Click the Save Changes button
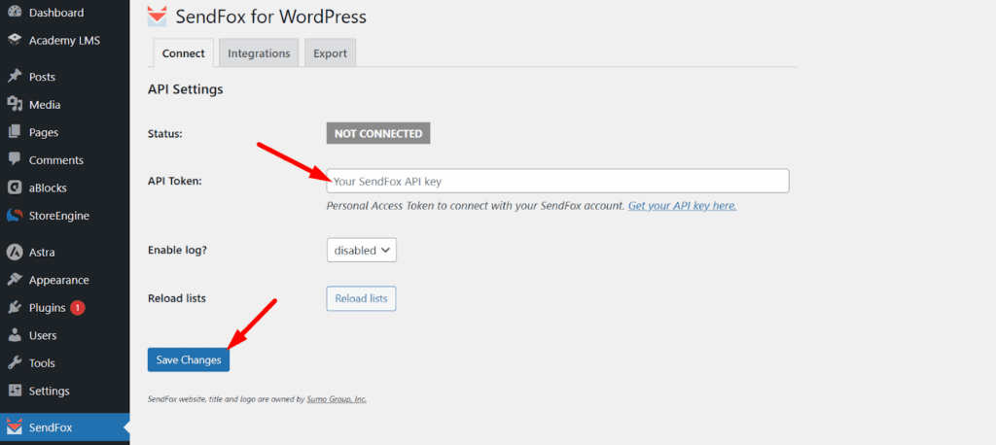This screenshot has width=996, height=445. 189,359
